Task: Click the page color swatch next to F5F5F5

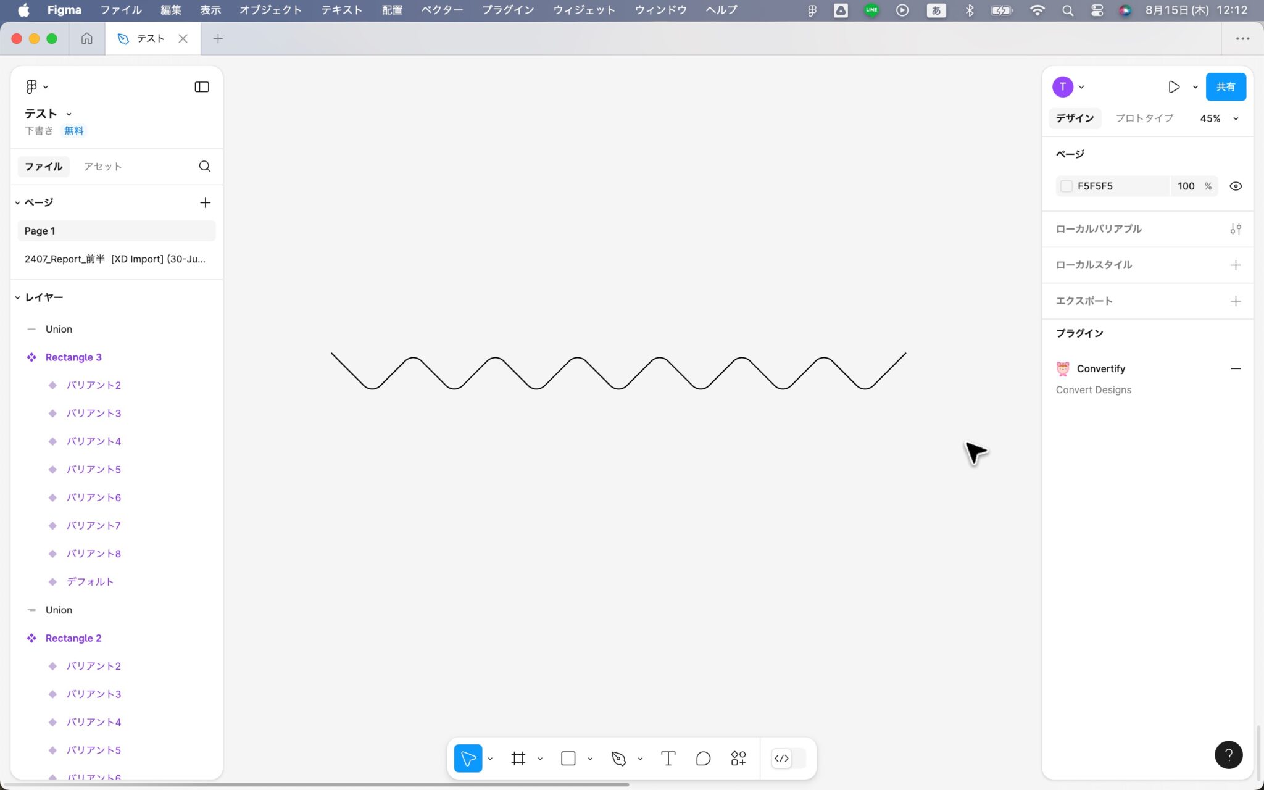Action: coord(1066,186)
